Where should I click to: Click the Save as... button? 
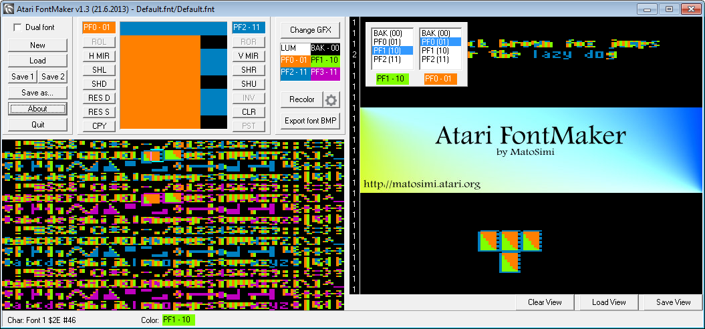(38, 93)
